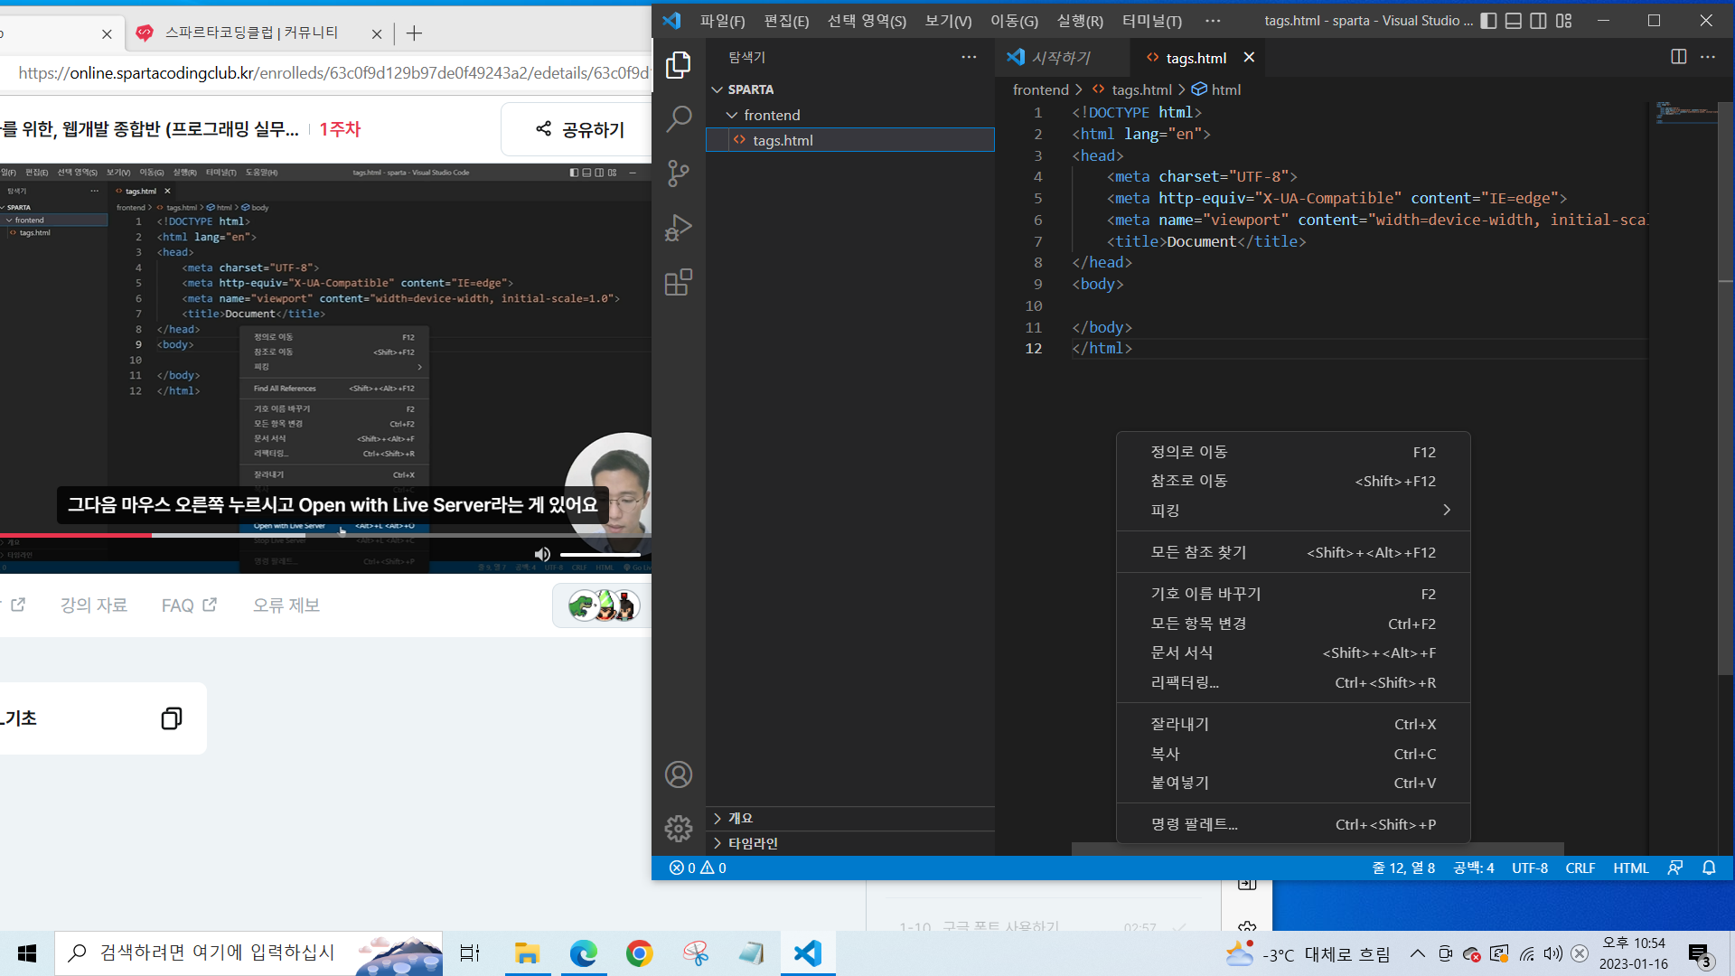Open Run and Debug view
Viewport: 1735px width, 976px height.
tap(678, 228)
